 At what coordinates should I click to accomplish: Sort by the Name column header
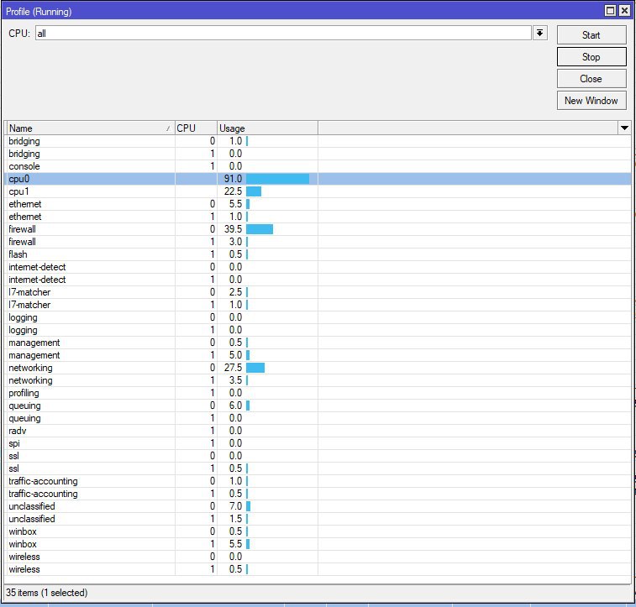(x=90, y=128)
